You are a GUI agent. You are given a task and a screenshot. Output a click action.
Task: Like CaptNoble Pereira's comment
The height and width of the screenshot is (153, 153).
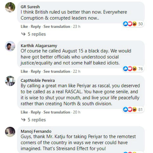tap(24, 112)
